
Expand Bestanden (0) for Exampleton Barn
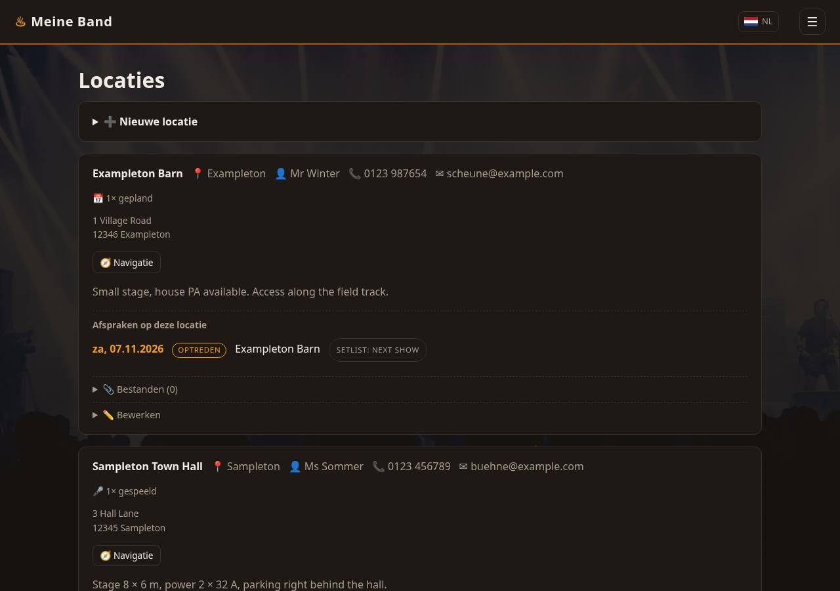(420, 389)
